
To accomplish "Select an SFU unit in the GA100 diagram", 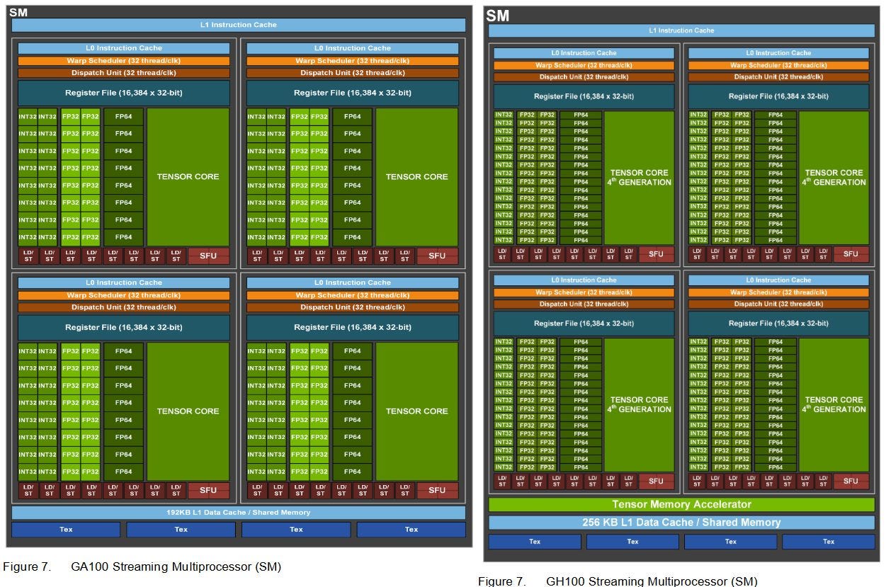I will [208, 256].
